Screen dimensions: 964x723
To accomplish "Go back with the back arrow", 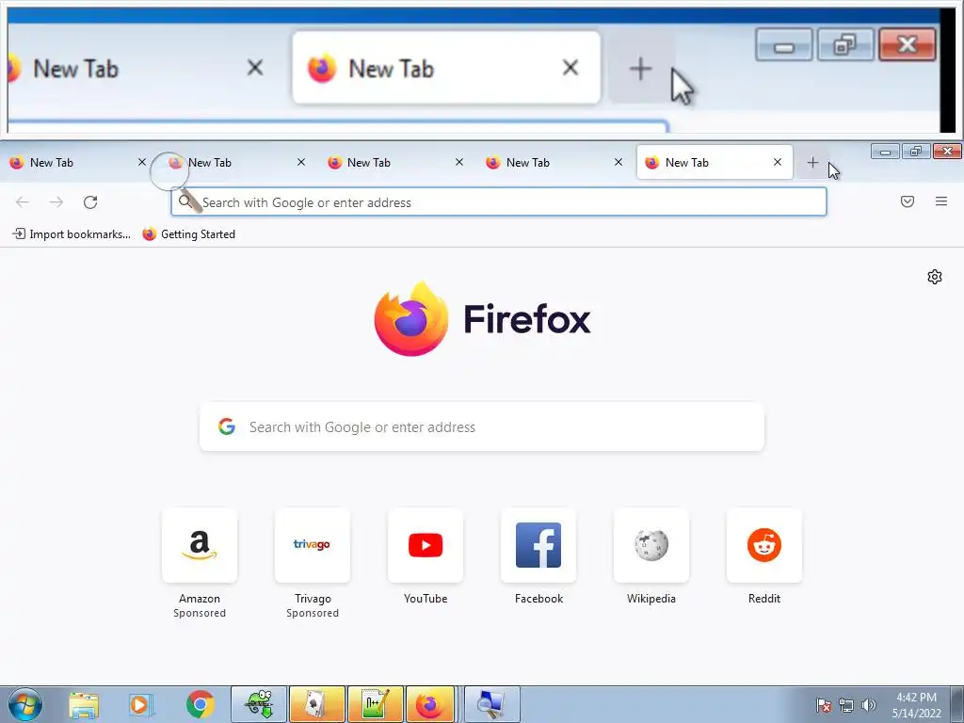I will point(23,201).
